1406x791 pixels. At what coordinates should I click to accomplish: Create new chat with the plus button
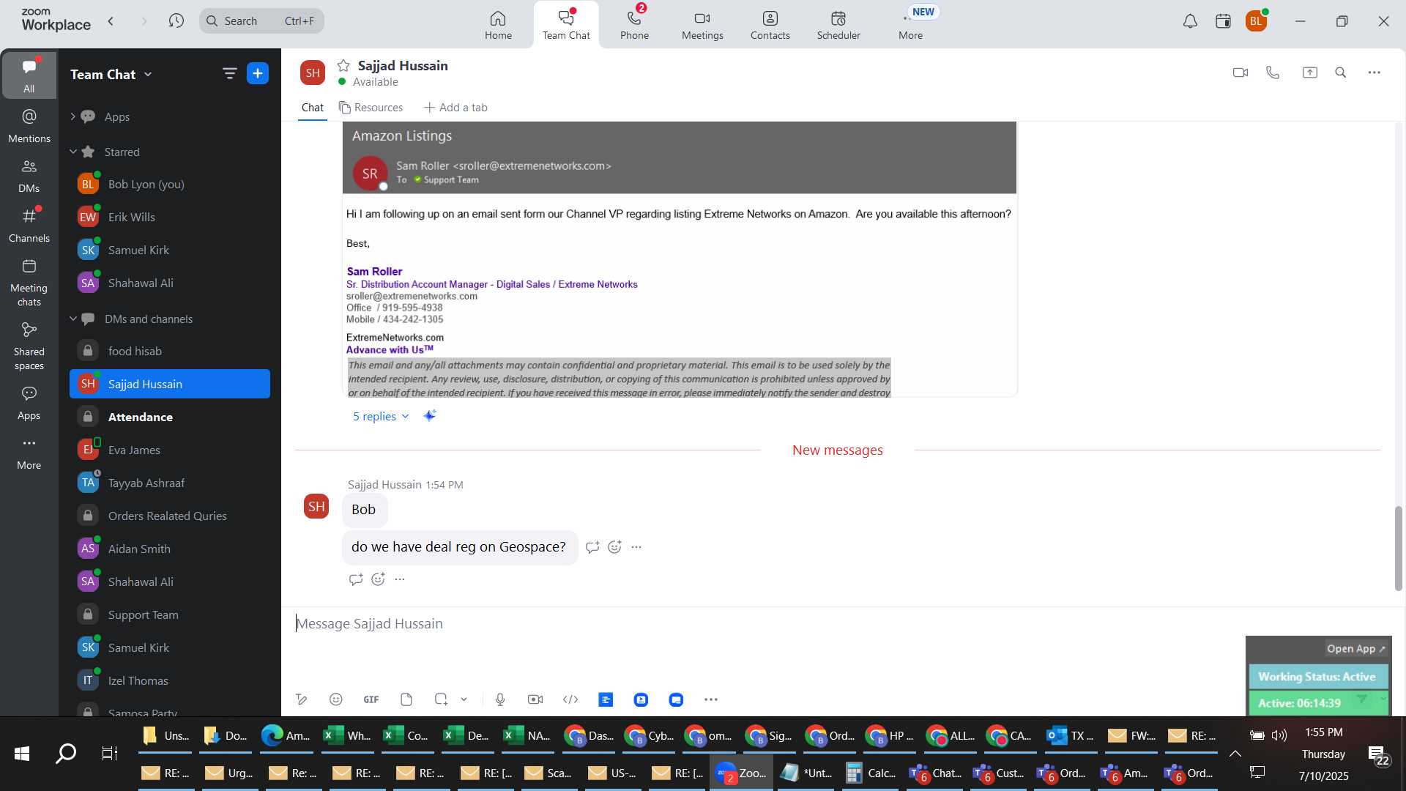coord(258,73)
